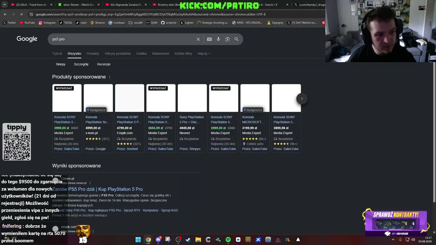
Task: Open the Komputery sitelink
Action: click(x=151, y=210)
